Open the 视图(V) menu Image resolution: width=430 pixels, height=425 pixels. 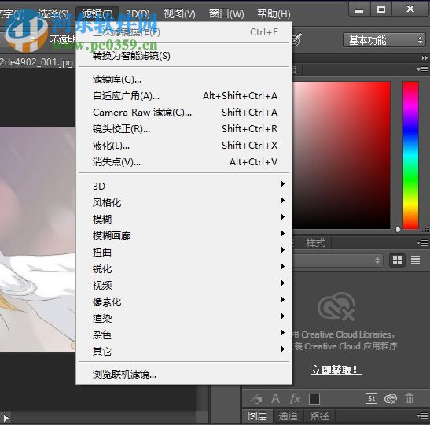coord(179,13)
